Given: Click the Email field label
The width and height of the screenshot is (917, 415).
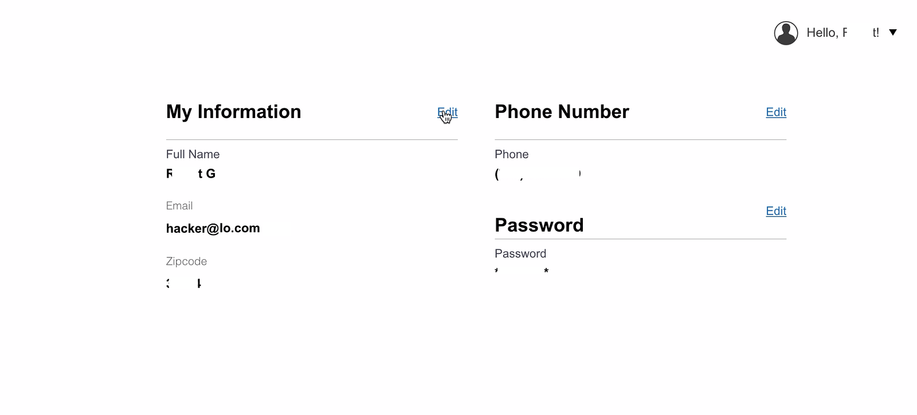Looking at the screenshot, I should point(179,206).
